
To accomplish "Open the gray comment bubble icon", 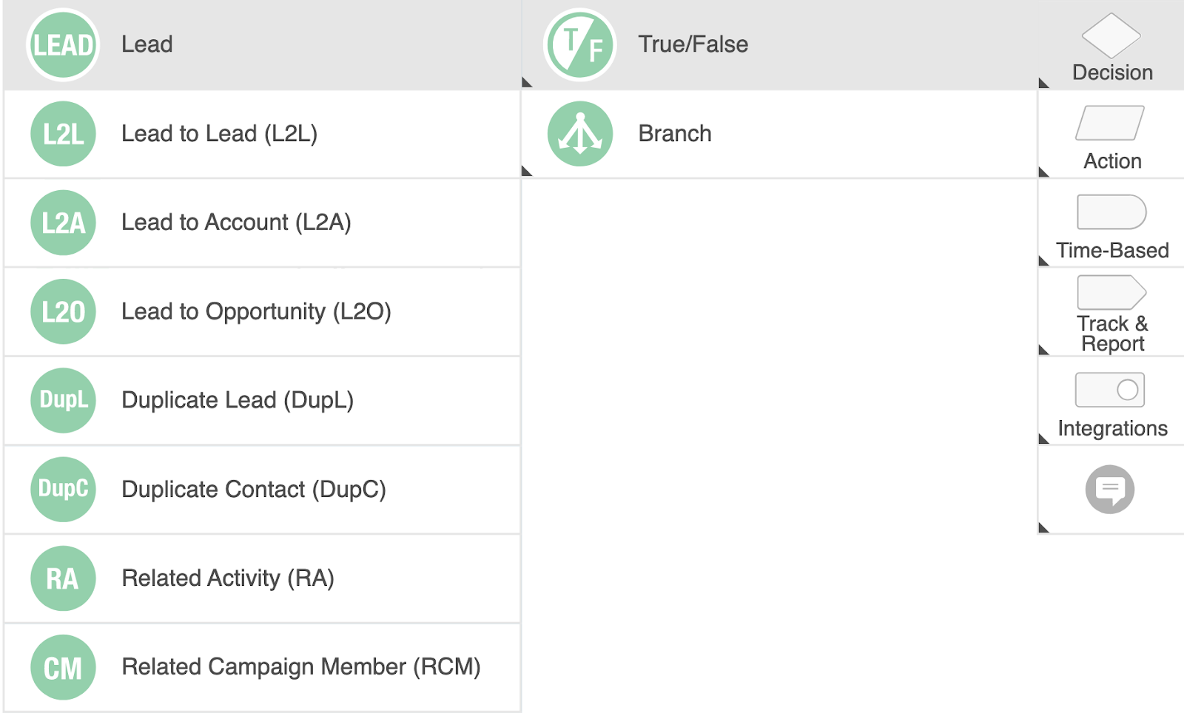I will tap(1109, 489).
